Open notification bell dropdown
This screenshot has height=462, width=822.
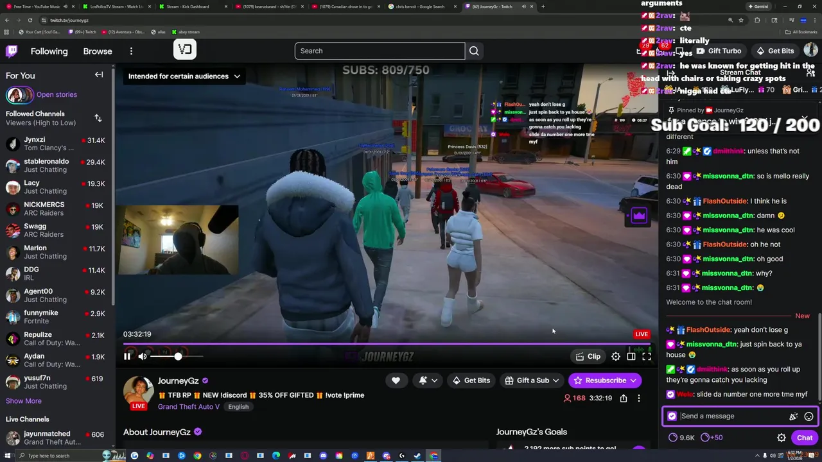428,381
